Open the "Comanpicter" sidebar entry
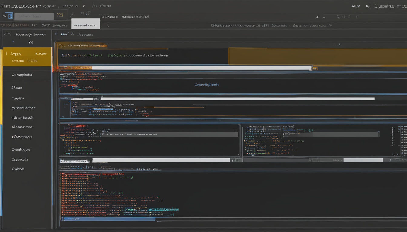This screenshot has height=232, width=407. click(x=22, y=75)
